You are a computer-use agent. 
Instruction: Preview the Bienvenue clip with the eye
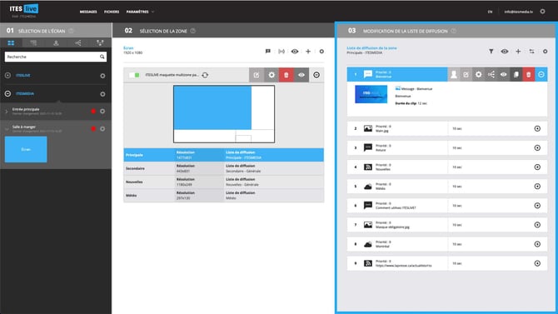coord(504,74)
